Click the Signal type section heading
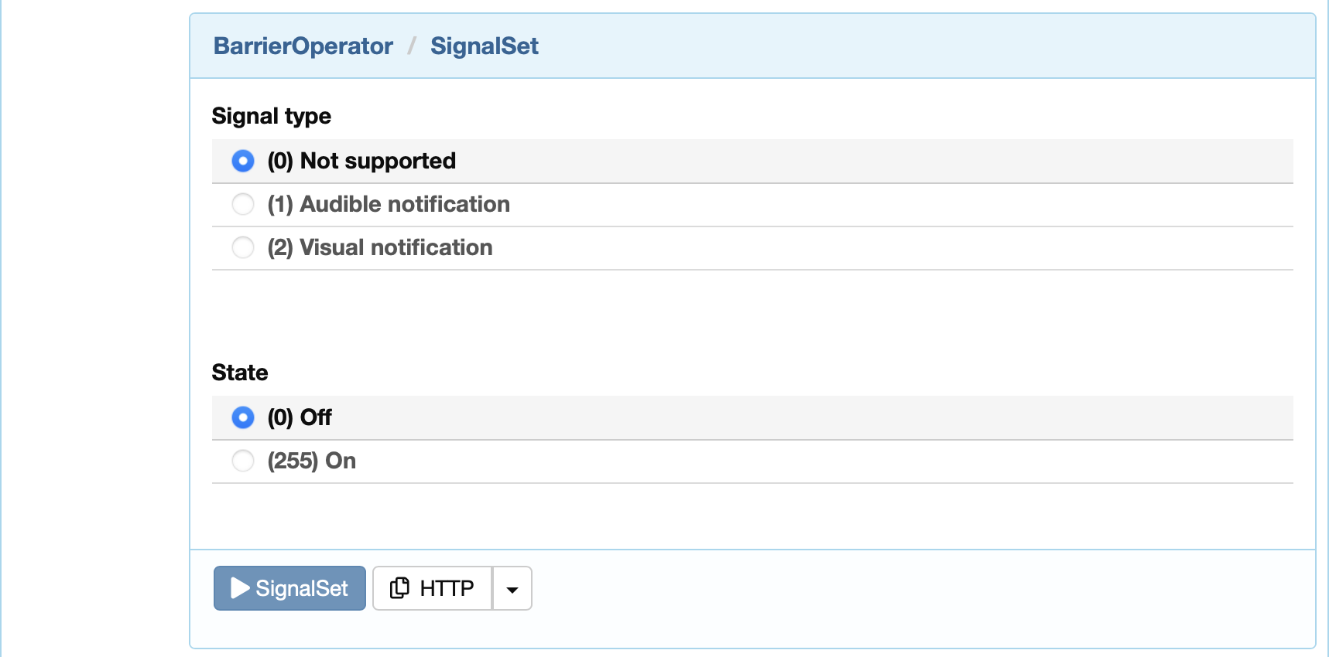 click(272, 116)
